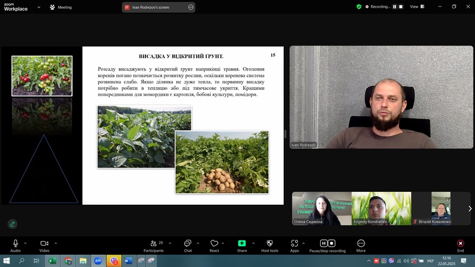Click the Recording status indicator
This screenshot has height=267, width=475.
click(378, 7)
